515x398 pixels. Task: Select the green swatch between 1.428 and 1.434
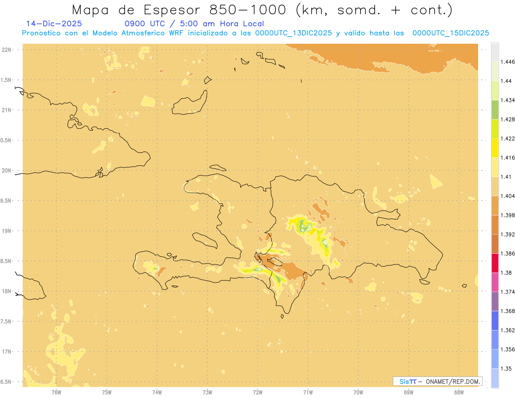coord(495,109)
